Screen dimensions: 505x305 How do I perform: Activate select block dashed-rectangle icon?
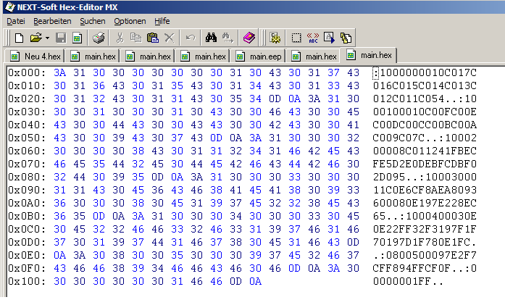pos(296,38)
